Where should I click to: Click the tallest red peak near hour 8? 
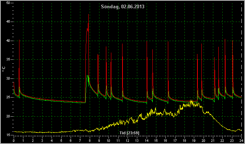[88, 14]
